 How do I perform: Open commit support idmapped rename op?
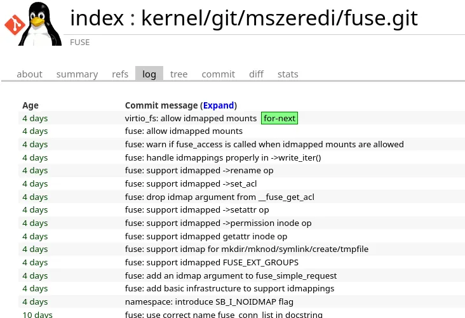click(199, 170)
